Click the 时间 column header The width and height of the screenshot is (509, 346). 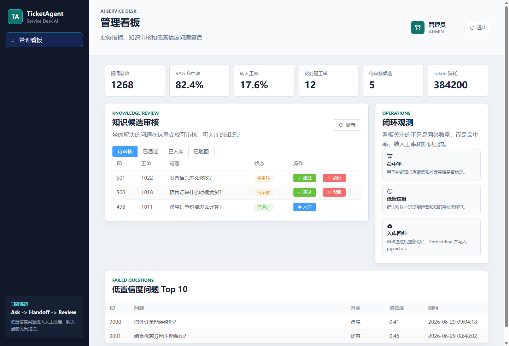pyautogui.click(x=433, y=308)
